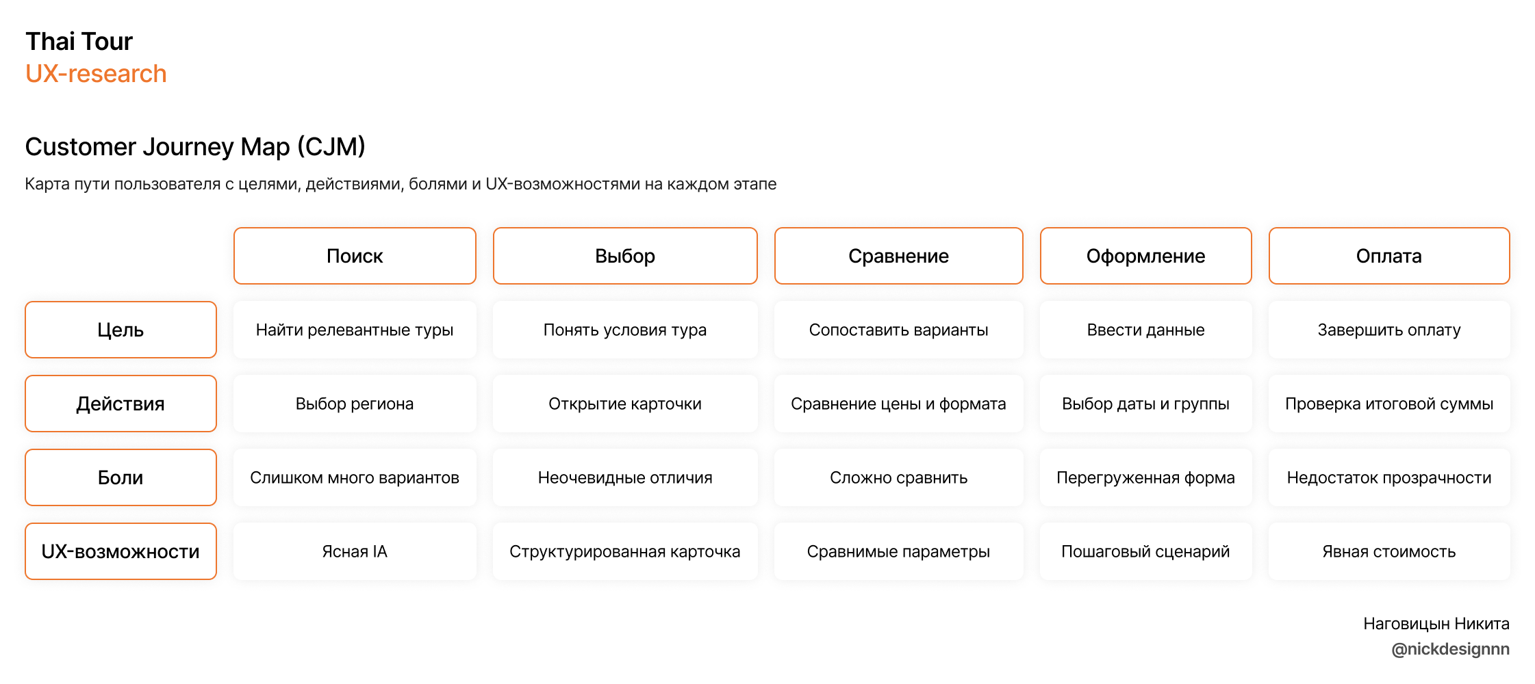Select the Проверка итоговой суммы cell
This screenshot has width=1535, height=684.
click(1388, 404)
